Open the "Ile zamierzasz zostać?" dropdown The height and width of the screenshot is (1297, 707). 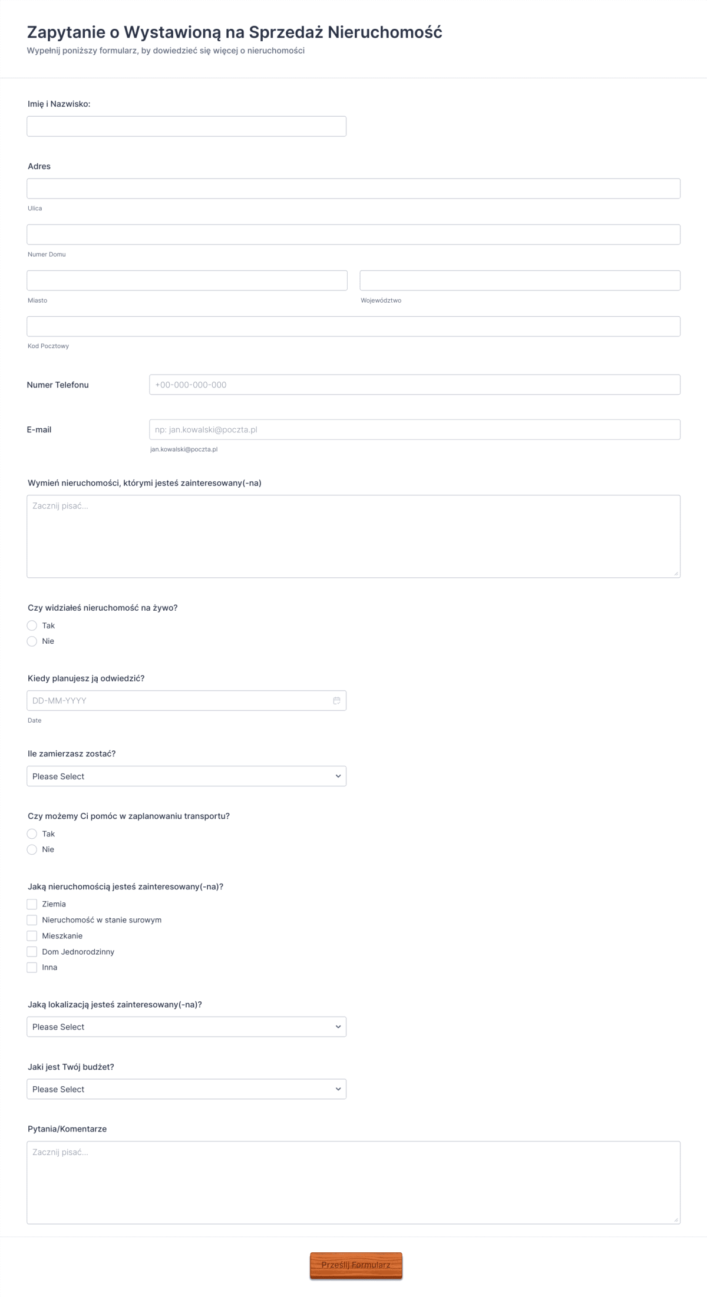point(186,776)
